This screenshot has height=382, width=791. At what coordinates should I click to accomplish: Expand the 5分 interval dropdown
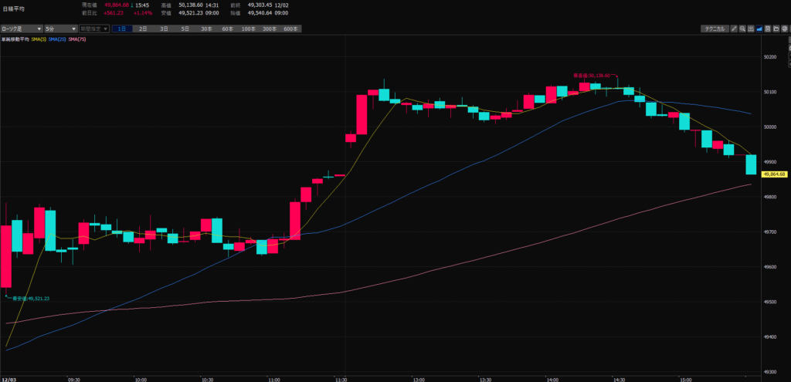pos(60,29)
